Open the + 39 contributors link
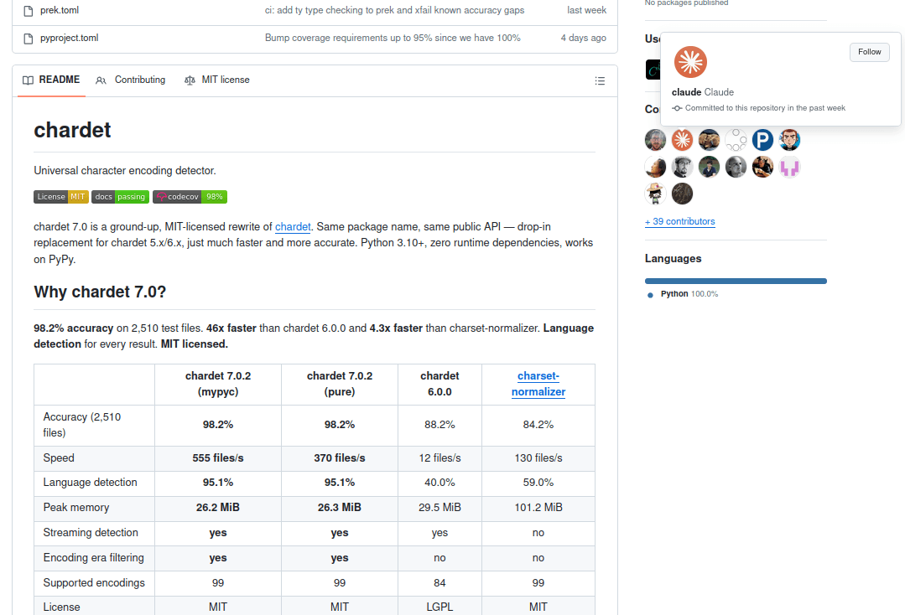Viewport: 905px width, 615px height. tap(679, 222)
